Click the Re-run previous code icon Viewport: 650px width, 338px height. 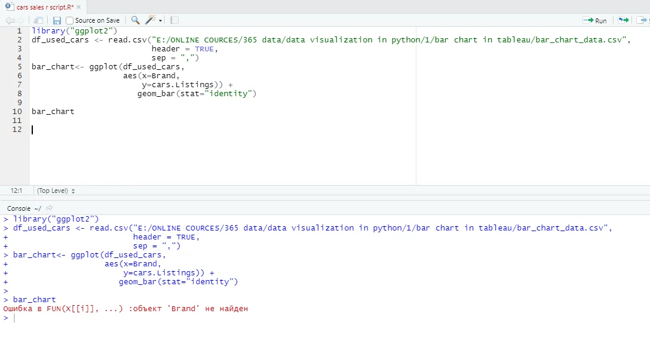click(x=623, y=20)
